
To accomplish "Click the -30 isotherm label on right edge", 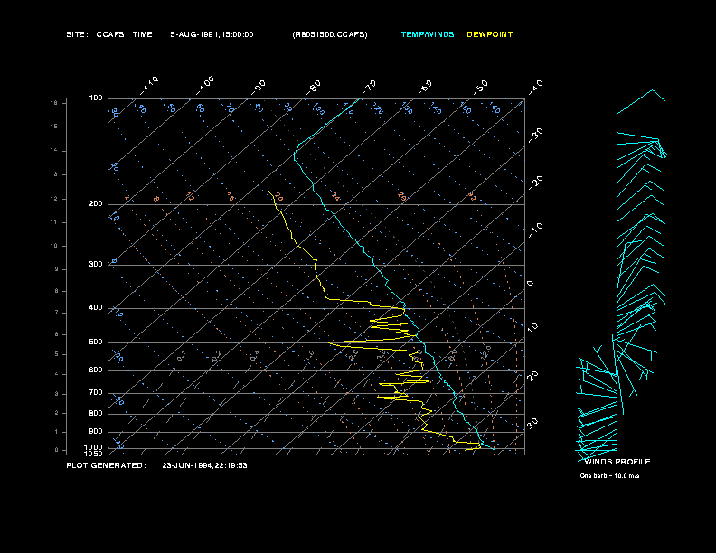I will pos(536,135).
